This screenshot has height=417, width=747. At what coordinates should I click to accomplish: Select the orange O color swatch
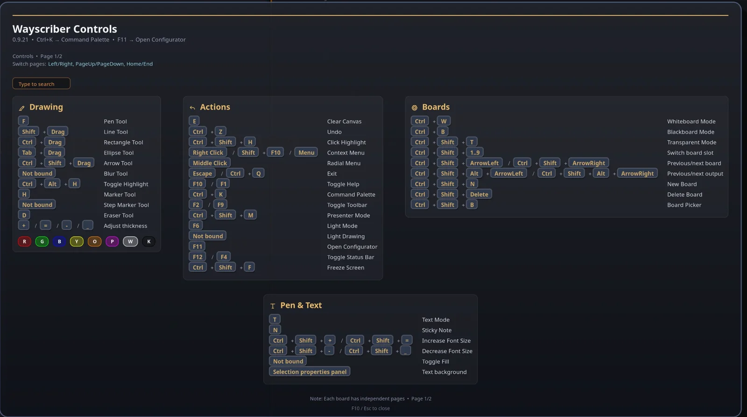pyautogui.click(x=94, y=241)
